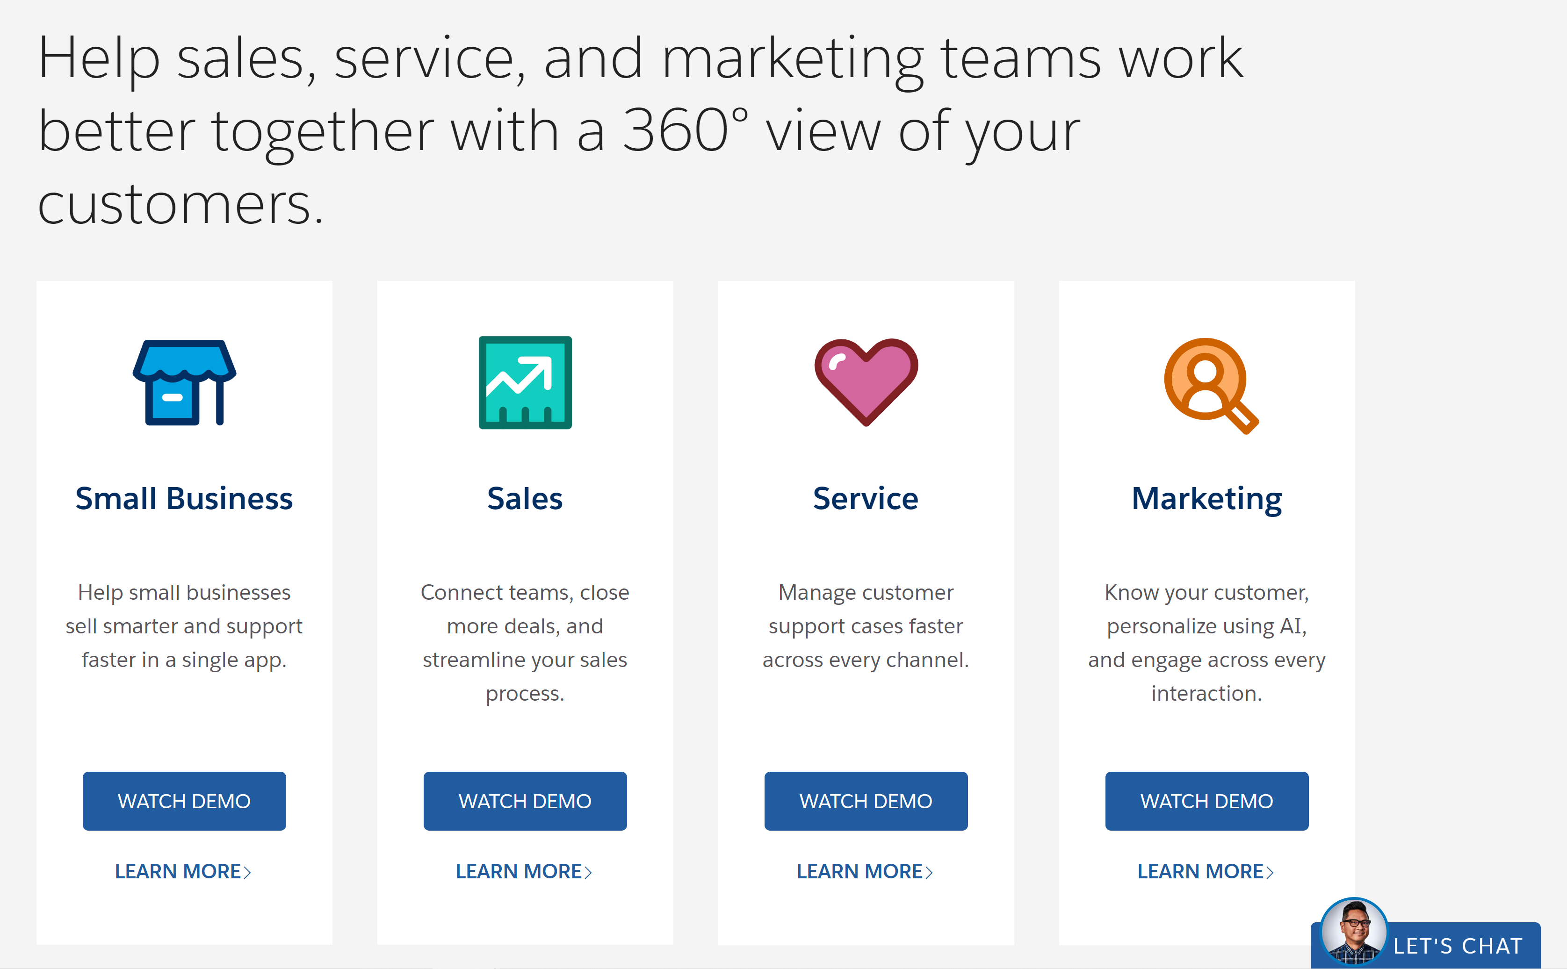Start the Service Watch Demo
Screen dimensions: 1567x969
tap(866, 801)
